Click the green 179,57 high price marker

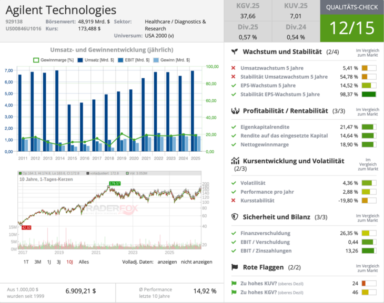coord(115,183)
